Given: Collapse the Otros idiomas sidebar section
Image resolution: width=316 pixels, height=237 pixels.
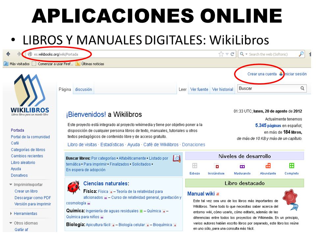Looking at the screenshot, I should tap(11, 223).
